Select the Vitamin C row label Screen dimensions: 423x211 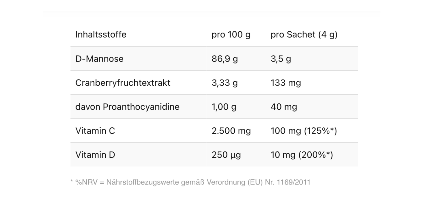point(95,131)
